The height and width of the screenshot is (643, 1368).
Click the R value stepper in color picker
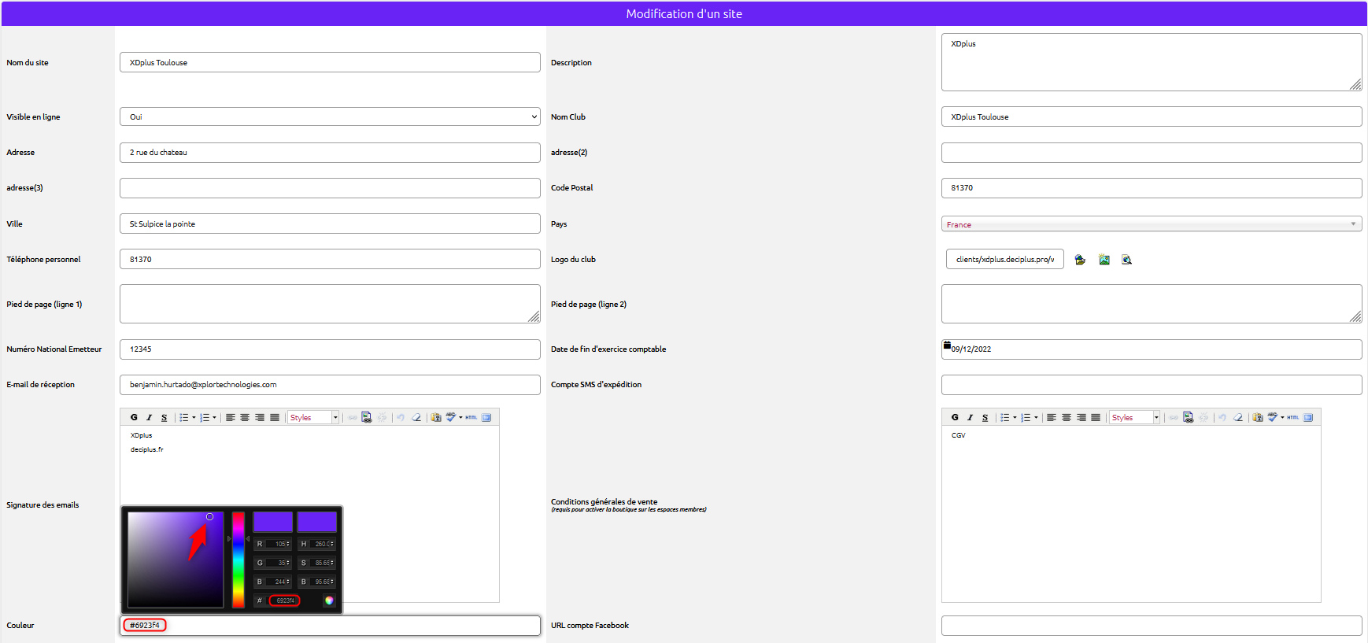288,544
